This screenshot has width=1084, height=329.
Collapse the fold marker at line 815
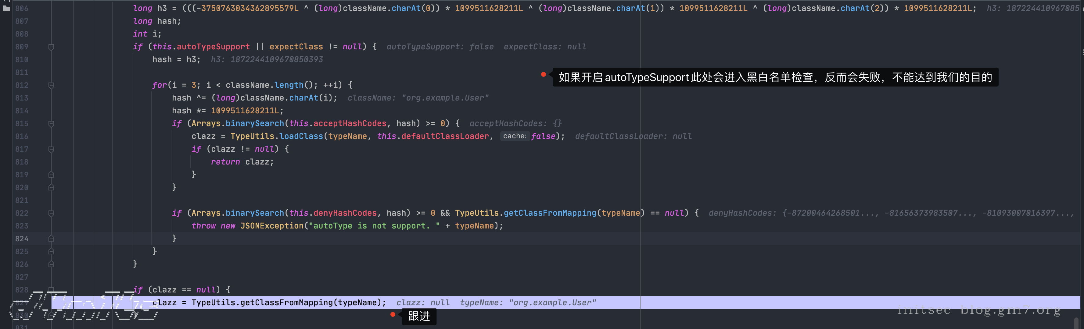(51, 124)
